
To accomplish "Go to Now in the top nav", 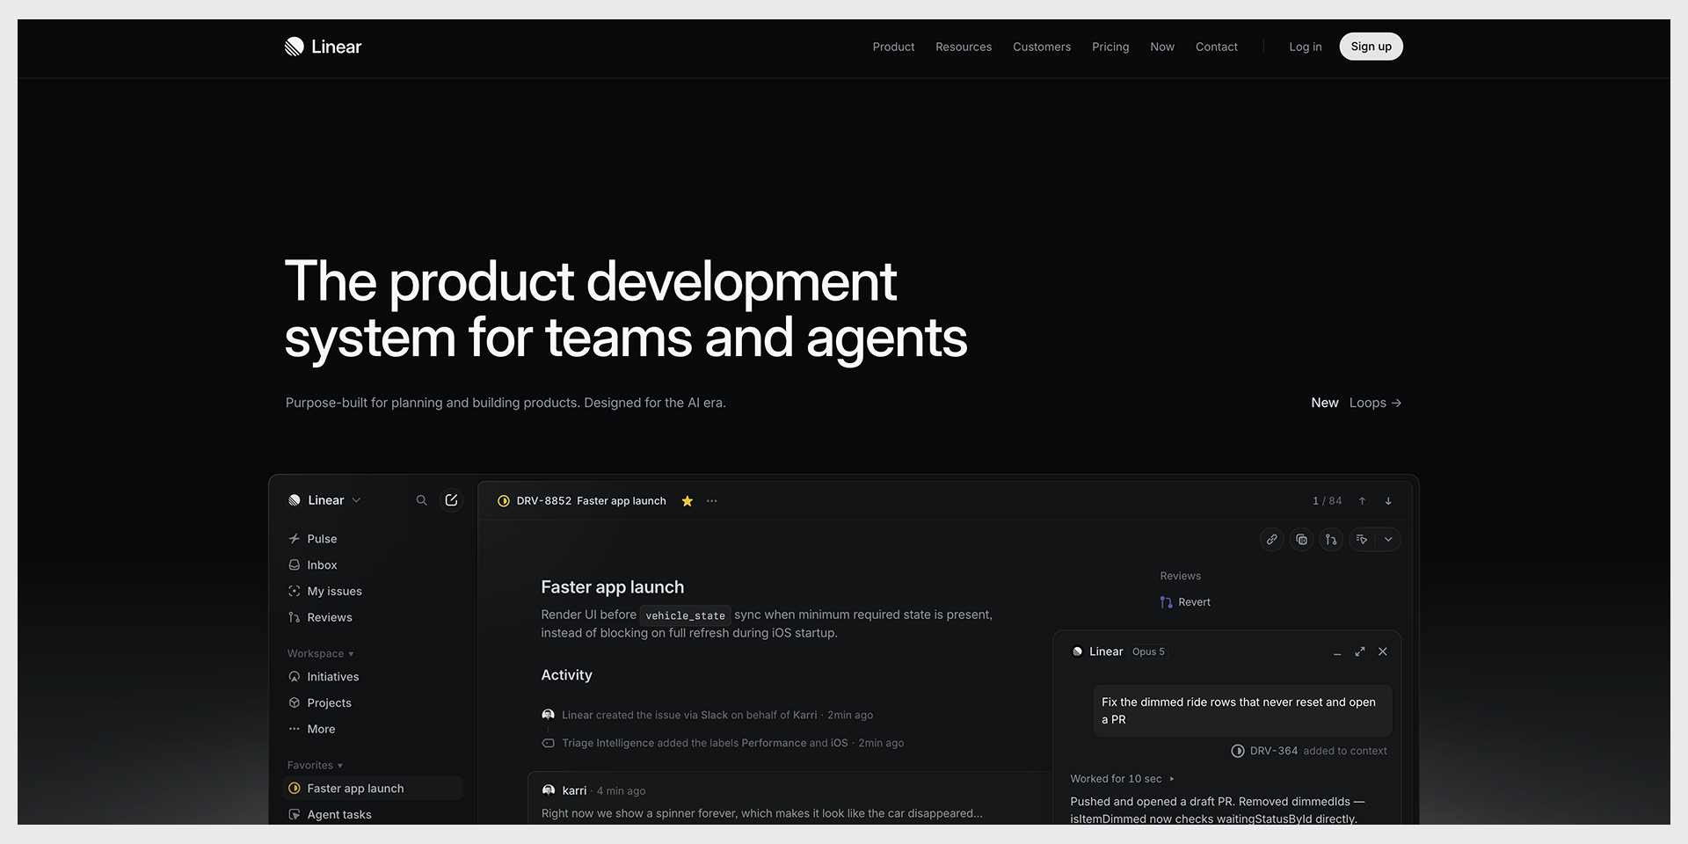I will click(1162, 47).
